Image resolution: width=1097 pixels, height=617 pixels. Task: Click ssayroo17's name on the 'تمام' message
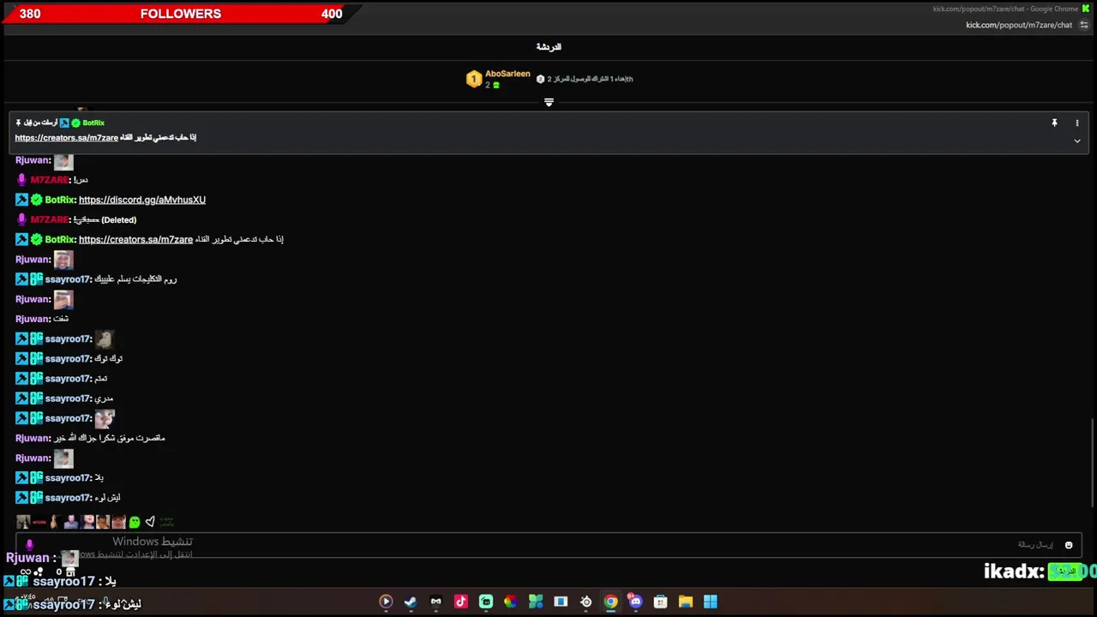68,379
